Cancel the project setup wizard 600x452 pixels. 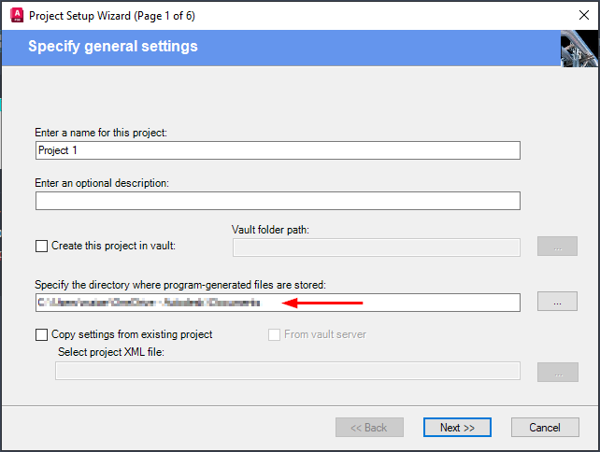click(545, 428)
